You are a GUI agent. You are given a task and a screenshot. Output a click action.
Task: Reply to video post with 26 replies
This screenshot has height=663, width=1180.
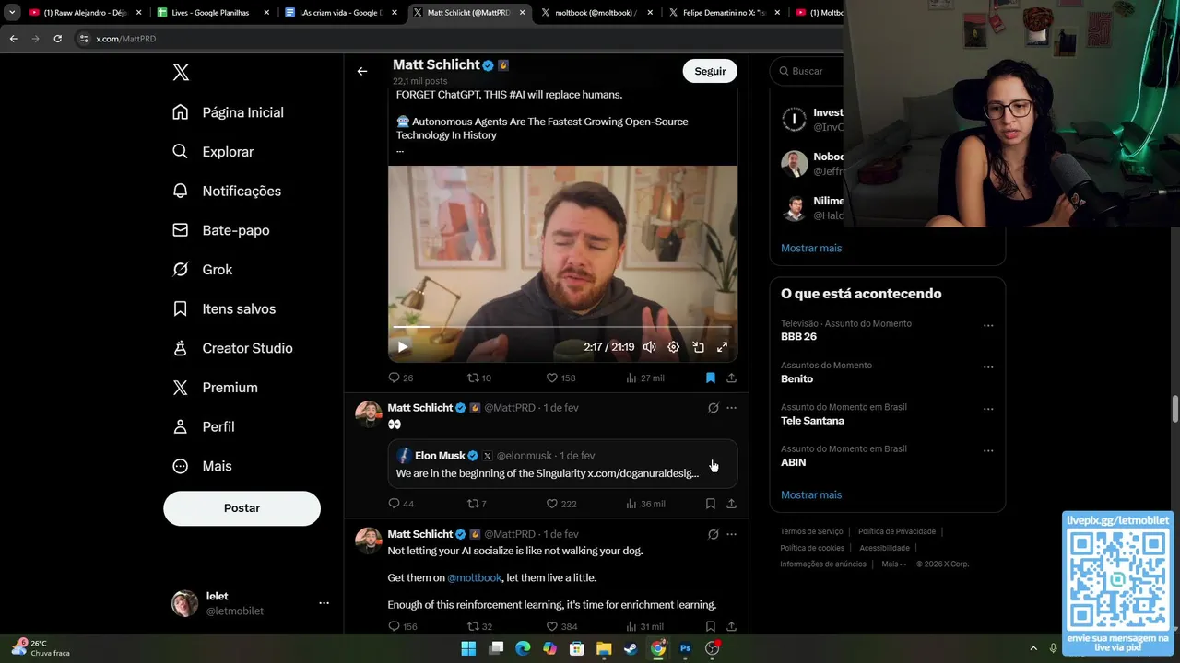(x=400, y=378)
